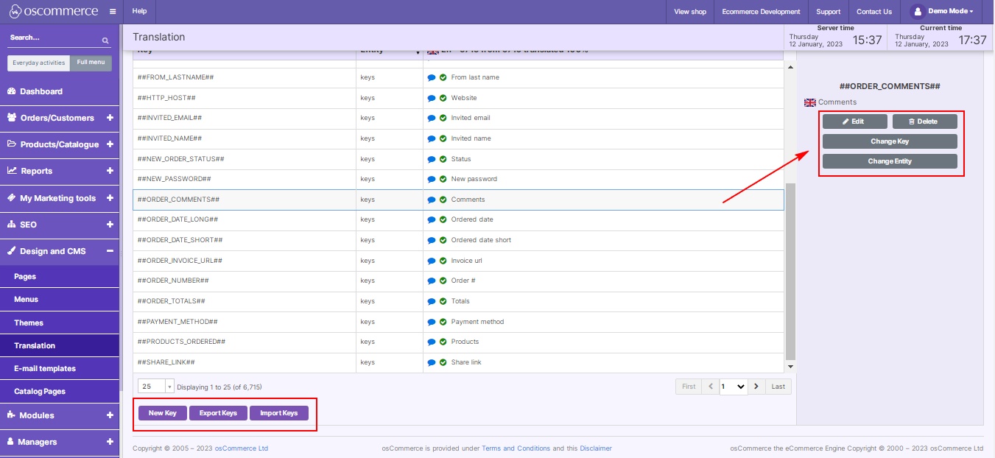Screen dimensions: 995x458
Task: Click the Dashboard icon in sidebar
Action: click(x=12, y=91)
